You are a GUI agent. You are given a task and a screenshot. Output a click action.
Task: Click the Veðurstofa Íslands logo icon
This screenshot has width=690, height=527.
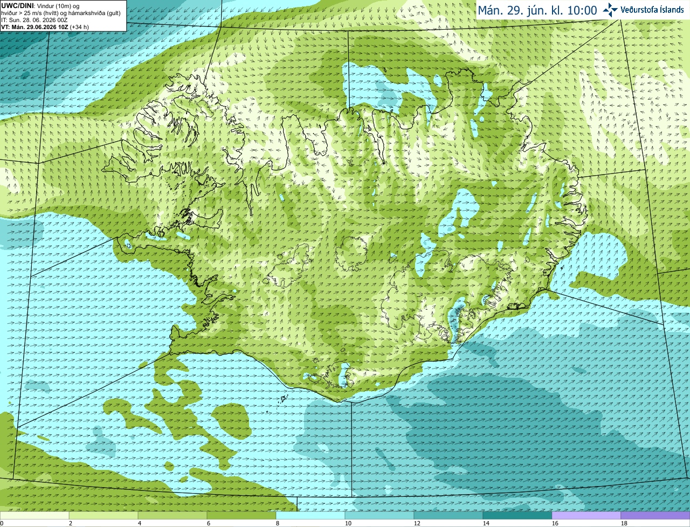(x=610, y=10)
